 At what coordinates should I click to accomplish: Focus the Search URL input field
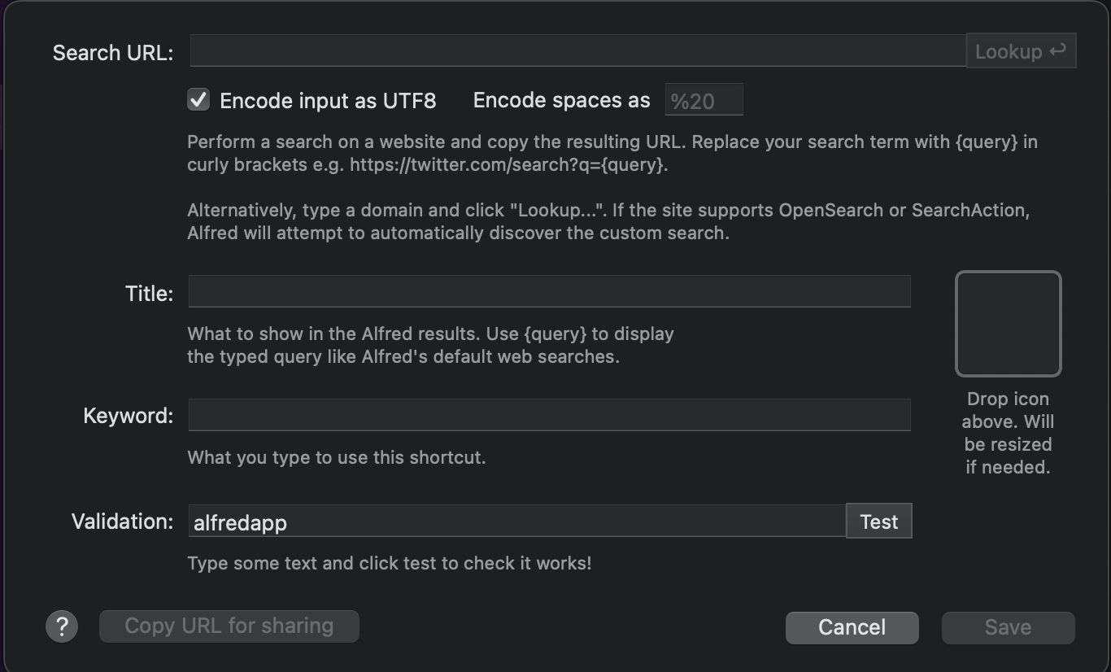click(x=577, y=50)
